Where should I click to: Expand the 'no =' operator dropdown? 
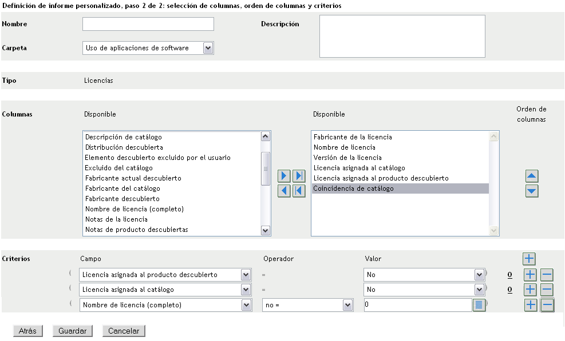point(347,305)
